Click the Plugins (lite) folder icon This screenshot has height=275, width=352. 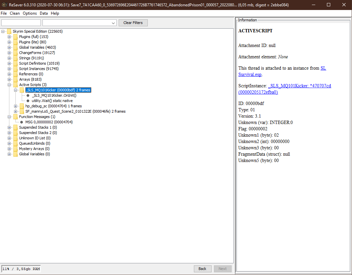tap(15, 42)
